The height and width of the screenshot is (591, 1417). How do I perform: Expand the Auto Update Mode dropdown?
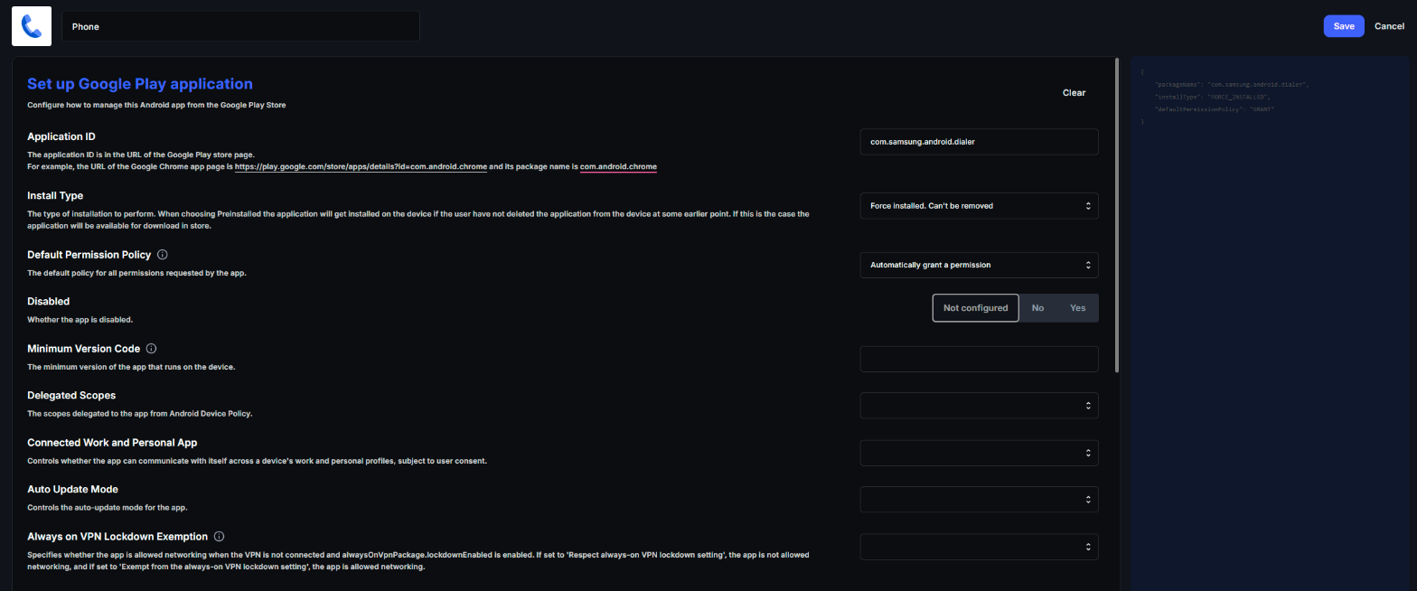[979, 500]
